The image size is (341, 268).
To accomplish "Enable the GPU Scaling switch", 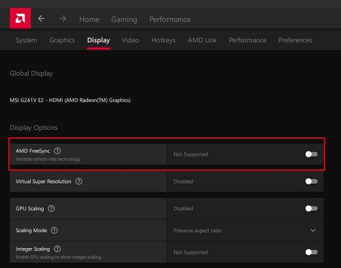I will click(312, 209).
